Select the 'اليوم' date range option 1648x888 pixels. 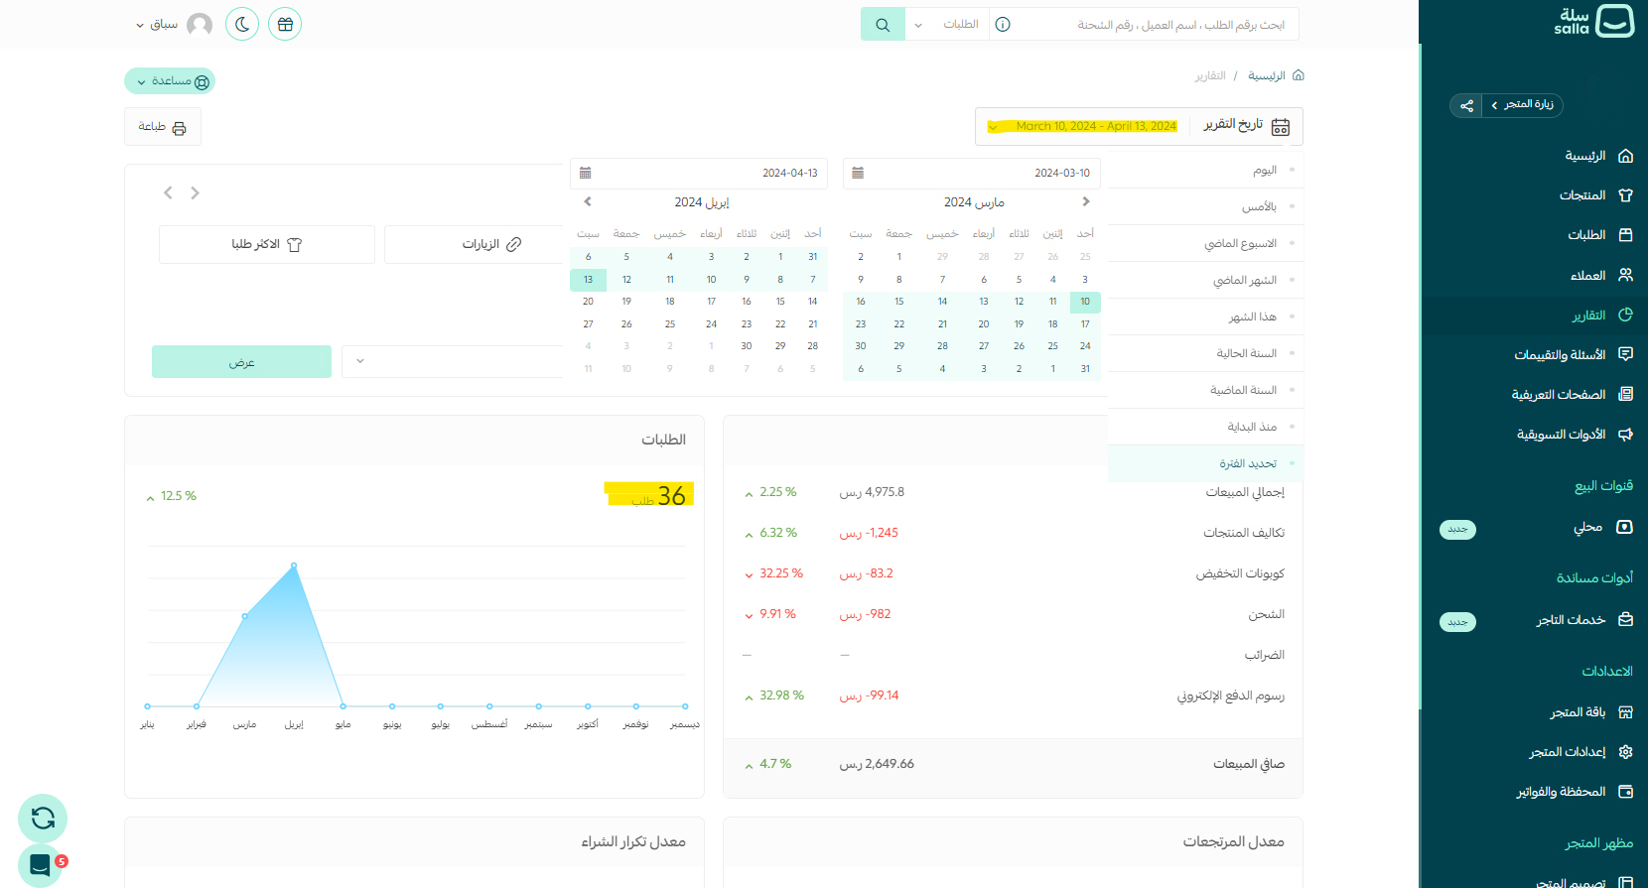(x=1264, y=171)
